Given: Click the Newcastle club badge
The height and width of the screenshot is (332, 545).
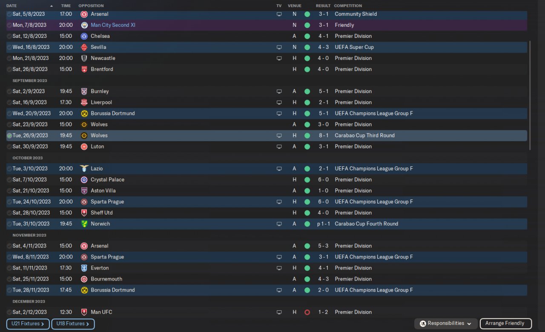Looking at the screenshot, I should (x=84, y=58).
